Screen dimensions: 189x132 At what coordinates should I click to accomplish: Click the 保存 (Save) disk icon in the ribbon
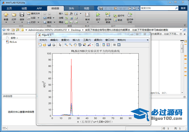pos(22,15)
